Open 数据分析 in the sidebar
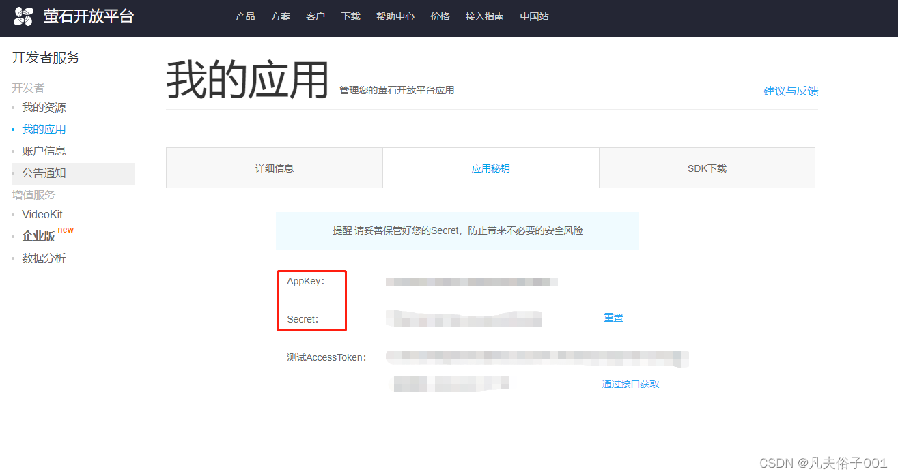Image resolution: width=898 pixels, height=476 pixels. pos(44,258)
